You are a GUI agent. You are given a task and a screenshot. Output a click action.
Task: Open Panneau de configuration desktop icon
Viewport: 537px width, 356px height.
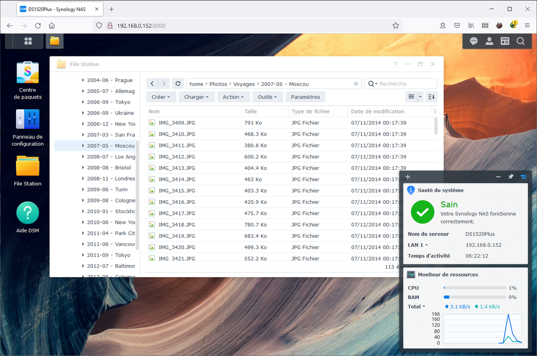point(28,128)
